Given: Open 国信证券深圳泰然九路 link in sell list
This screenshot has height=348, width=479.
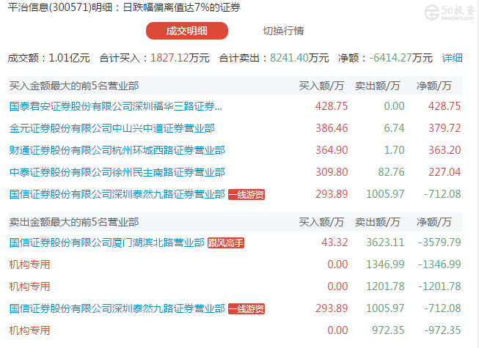Looking at the screenshot, I should (x=117, y=308).
